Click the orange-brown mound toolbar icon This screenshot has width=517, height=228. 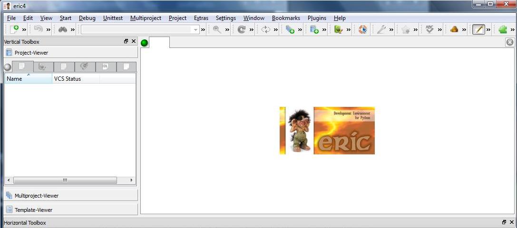coord(454,29)
